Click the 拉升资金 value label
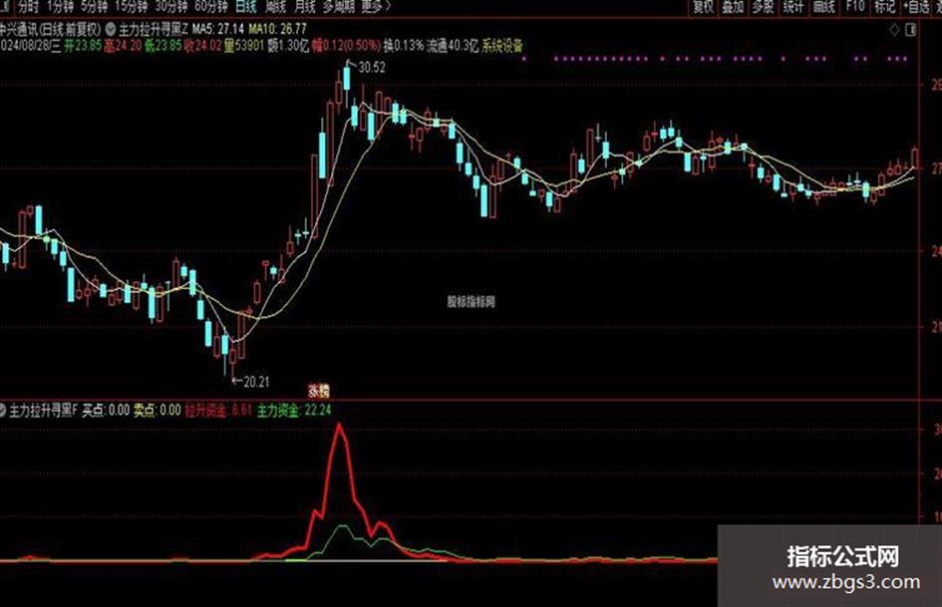The height and width of the screenshot is (607, 942). pyautogui.click(x=218, y=411)
